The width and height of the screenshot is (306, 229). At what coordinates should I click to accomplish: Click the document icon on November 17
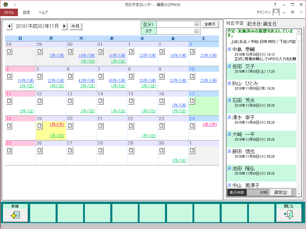point(192,101)
